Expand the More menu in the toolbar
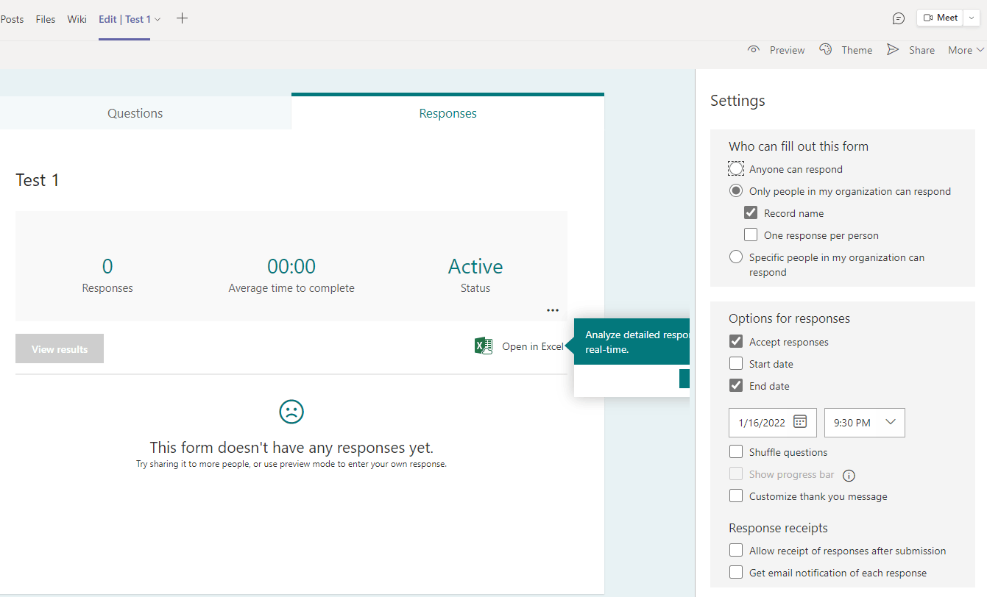 [966, 50]
